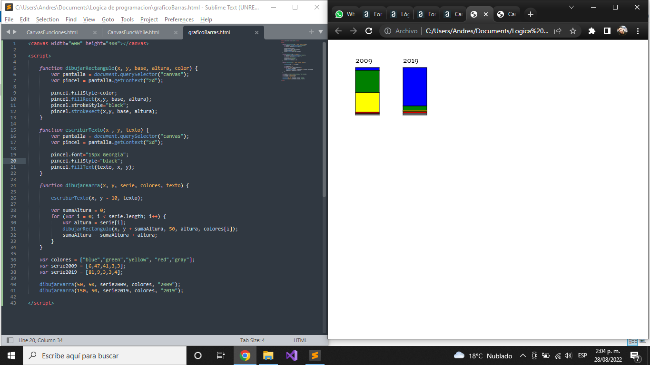Open Chrome extensions puzzle icon
Screen dimensions: 650x365
[x=591, y=31]
